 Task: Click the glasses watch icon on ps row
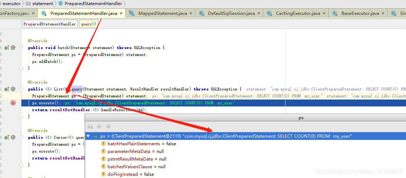click(96, 136)
